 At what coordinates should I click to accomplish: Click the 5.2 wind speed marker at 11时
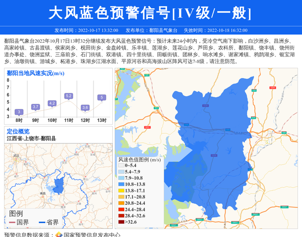(x=68, y=96)
